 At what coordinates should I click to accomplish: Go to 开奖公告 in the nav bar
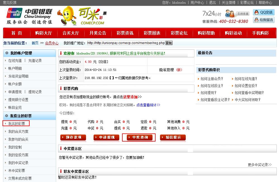coord(98,33)
